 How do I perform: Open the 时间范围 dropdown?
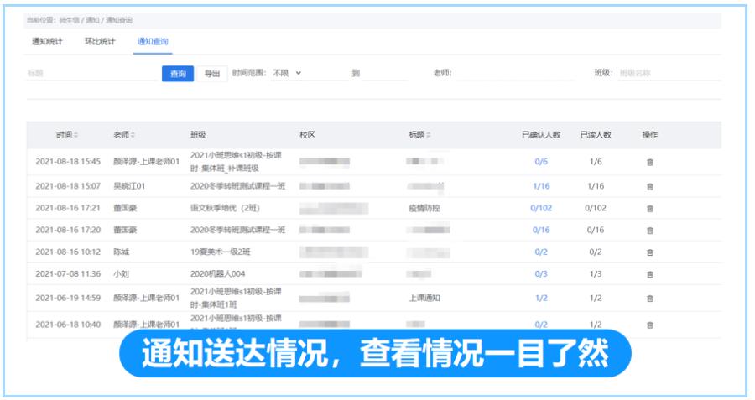click(x=287, y=73)
